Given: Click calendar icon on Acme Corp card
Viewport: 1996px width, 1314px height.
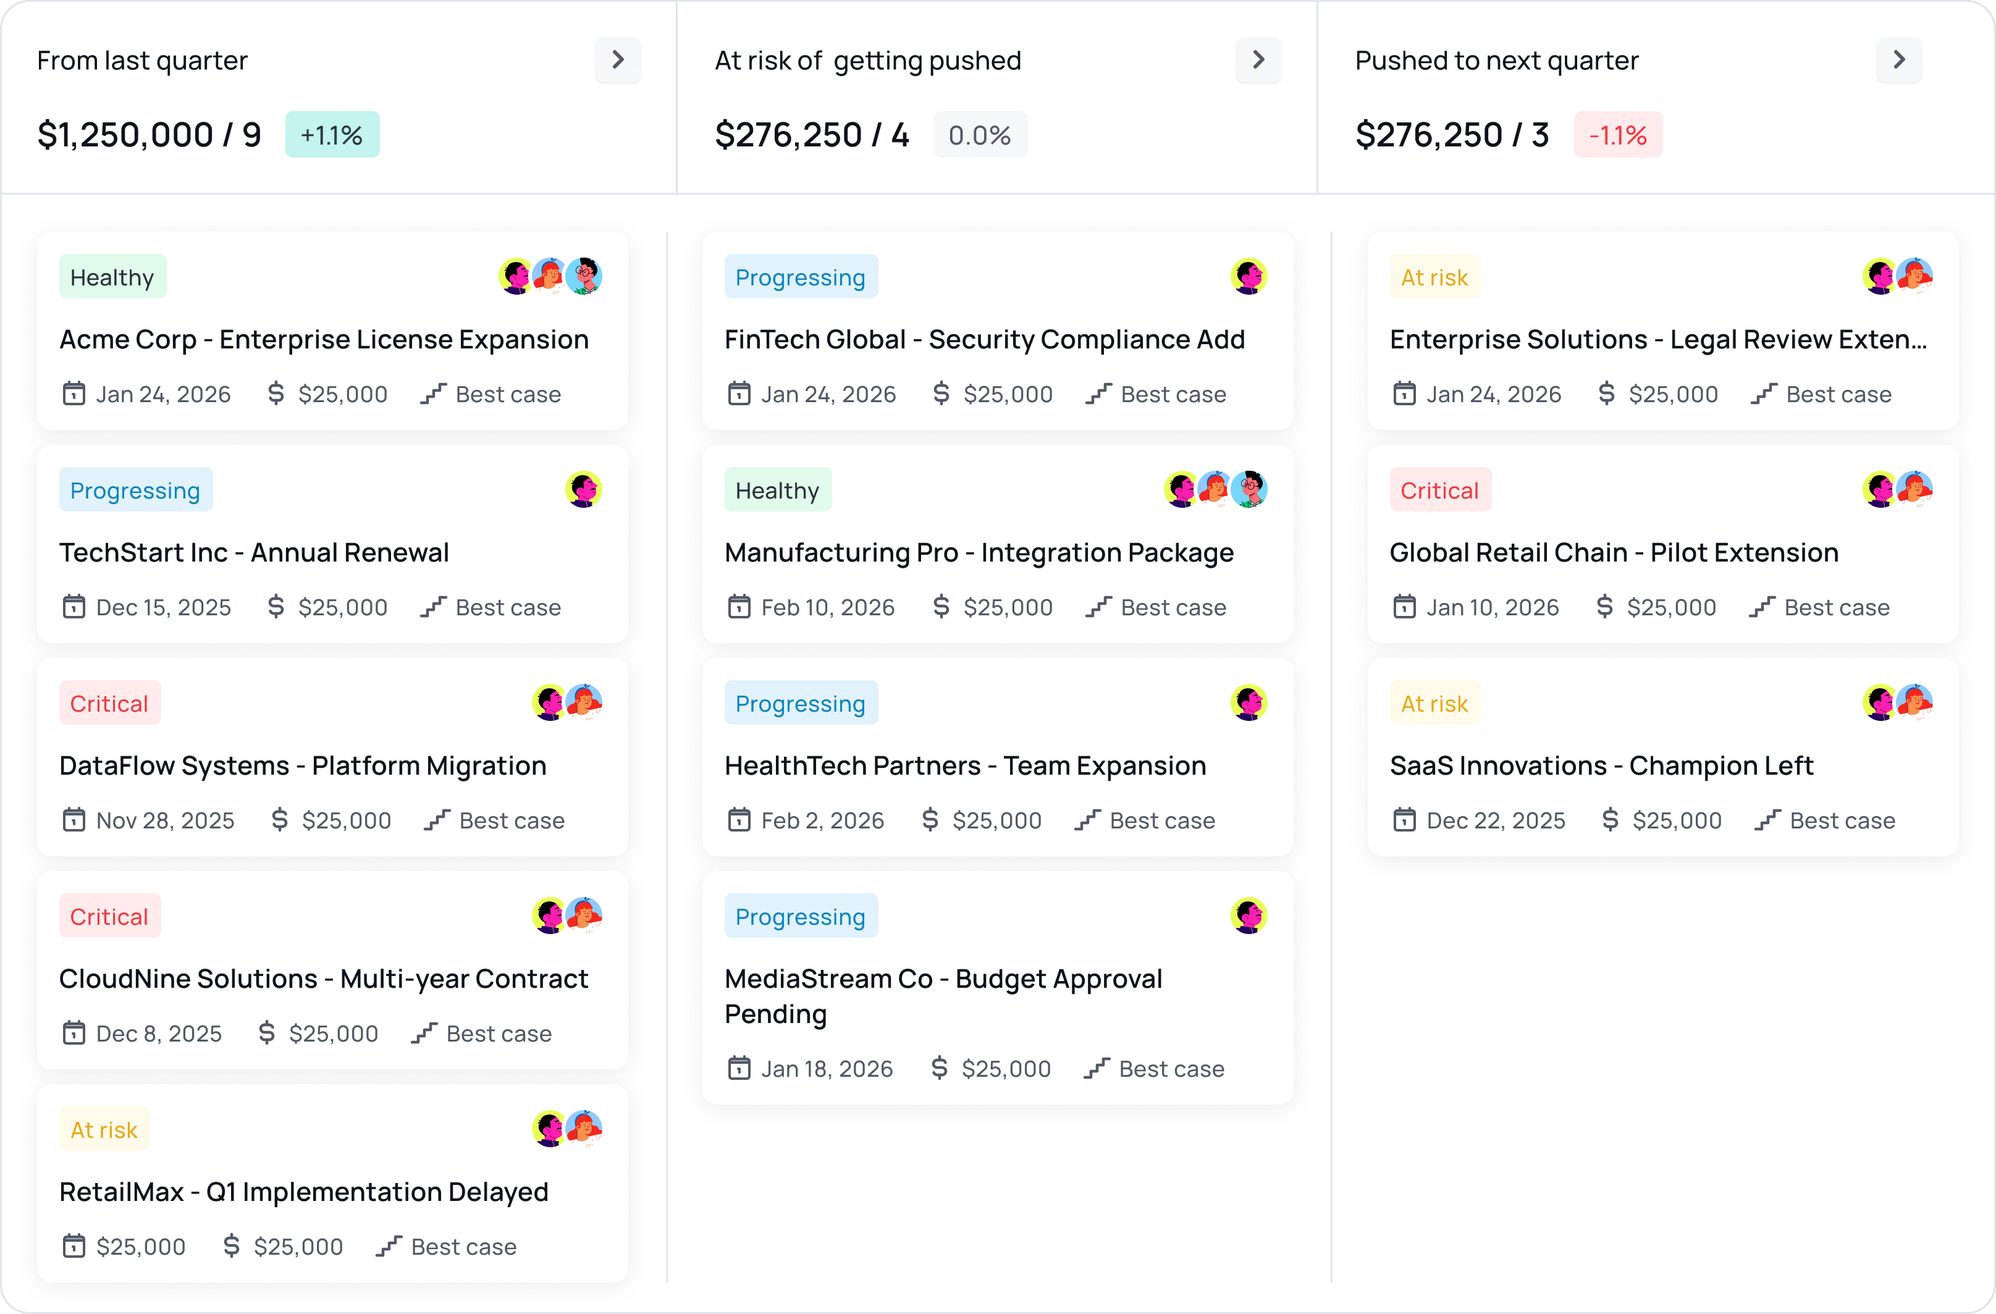Looking at the screenshot, I should coord(74,394).
